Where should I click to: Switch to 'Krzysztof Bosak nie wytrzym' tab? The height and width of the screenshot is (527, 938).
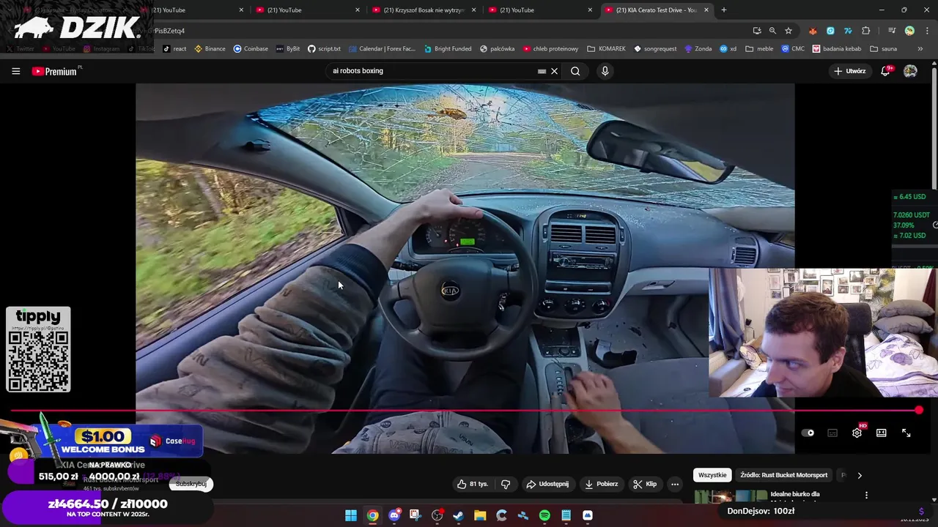(x=424, y=10)
